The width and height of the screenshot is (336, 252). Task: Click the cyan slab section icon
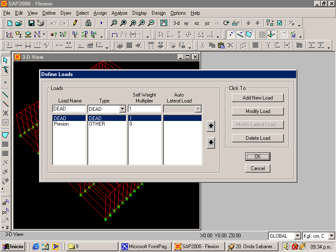pyautogui.click(x=28, y=34)
